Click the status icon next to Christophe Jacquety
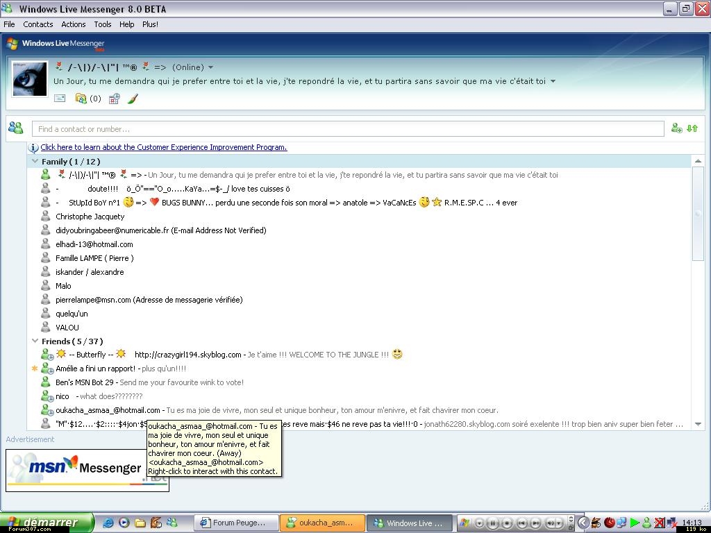 click(x=45, y=217)
